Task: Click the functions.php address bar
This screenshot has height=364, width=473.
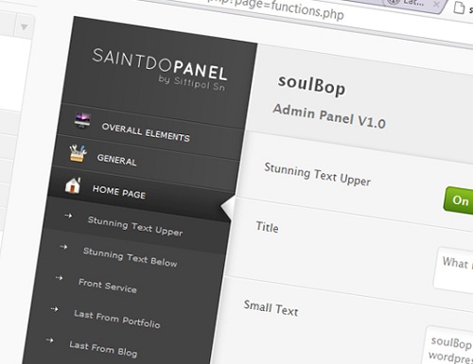Action: click(277, 9)
